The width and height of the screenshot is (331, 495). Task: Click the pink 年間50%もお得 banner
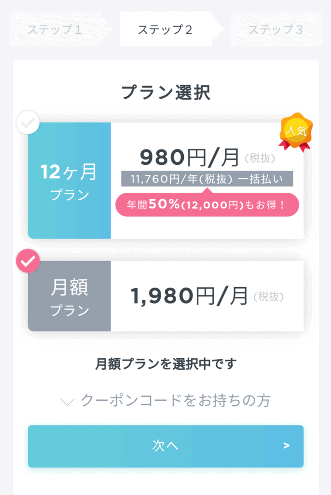[207, 204]
